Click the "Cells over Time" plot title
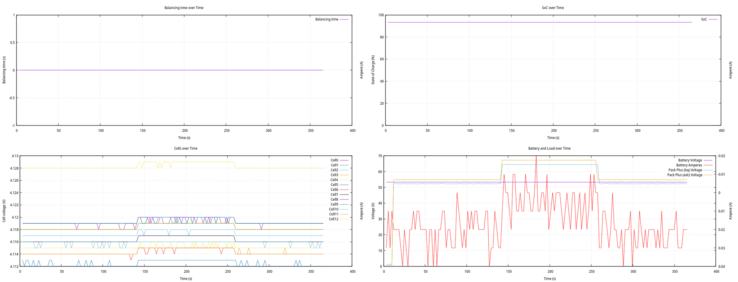 point(186,149)
